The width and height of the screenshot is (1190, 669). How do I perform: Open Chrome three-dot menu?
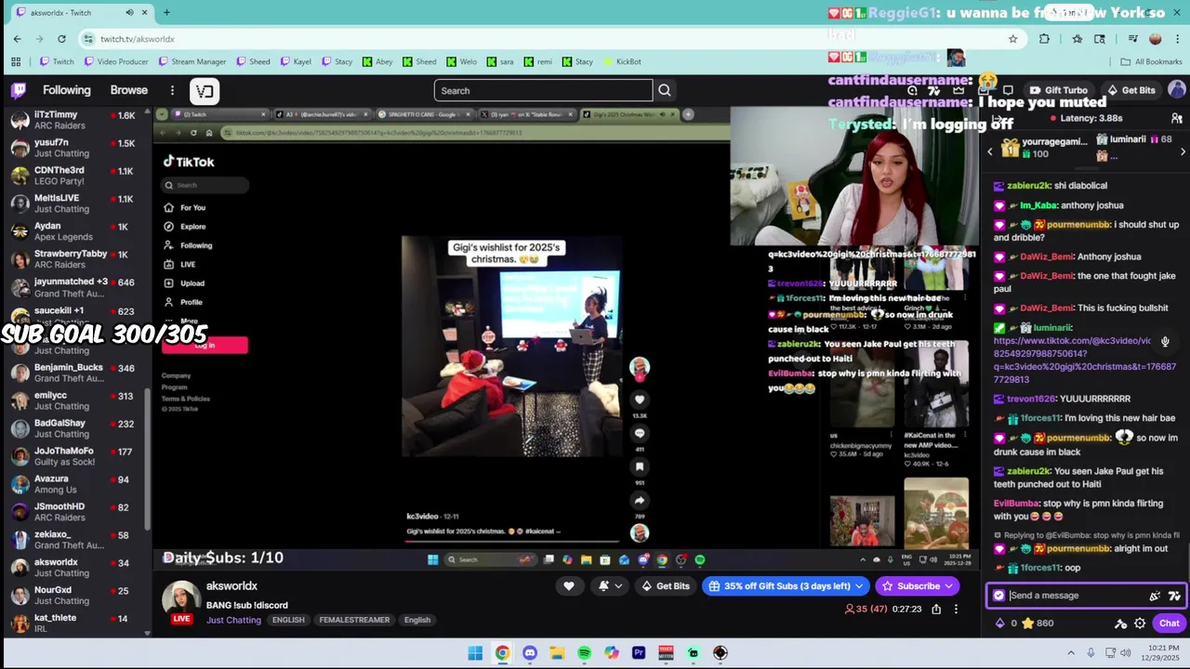[1177, 38]
